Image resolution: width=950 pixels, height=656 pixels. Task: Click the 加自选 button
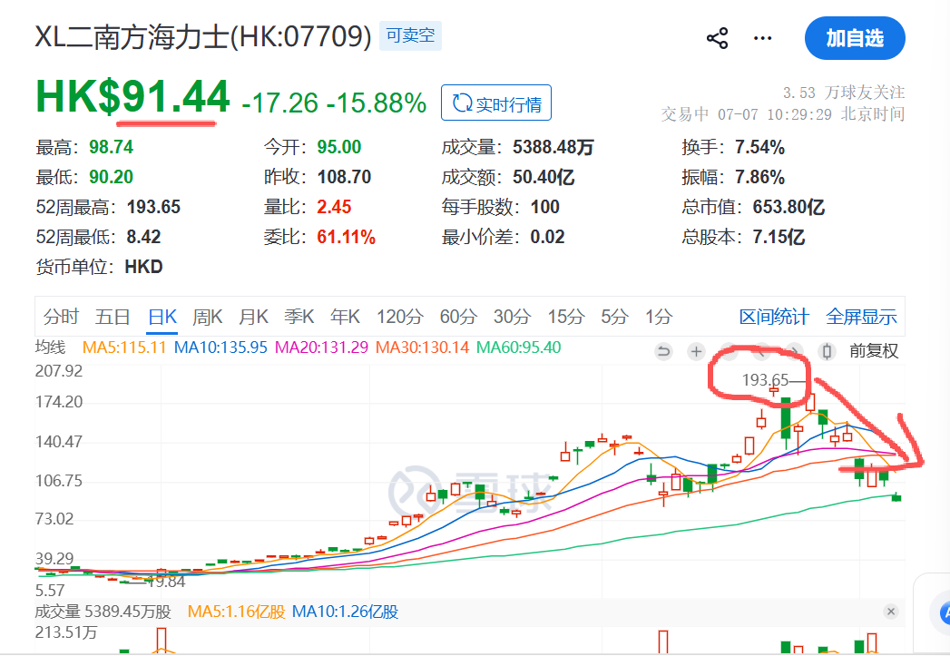click(855, 38)
